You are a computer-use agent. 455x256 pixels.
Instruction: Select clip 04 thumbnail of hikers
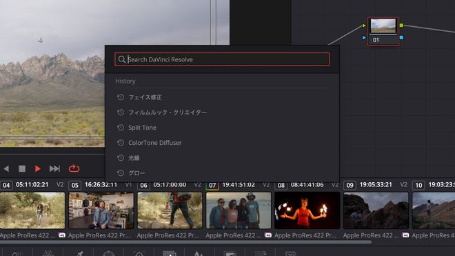click(32, 210)
